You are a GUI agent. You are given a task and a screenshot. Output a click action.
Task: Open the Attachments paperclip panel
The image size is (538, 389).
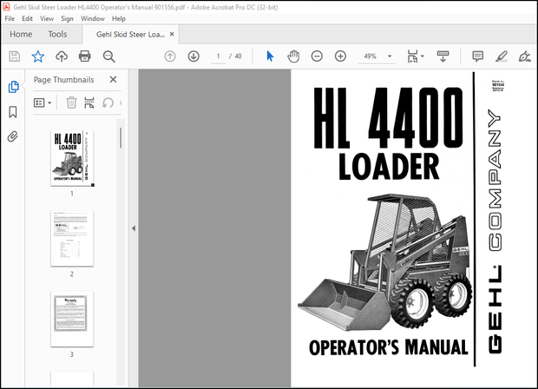13,136
